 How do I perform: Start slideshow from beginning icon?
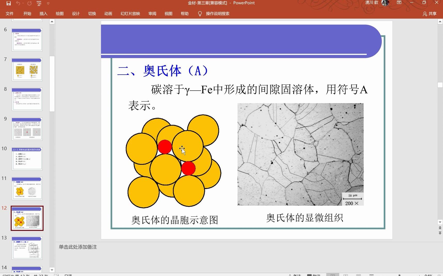tap(39, 3)
